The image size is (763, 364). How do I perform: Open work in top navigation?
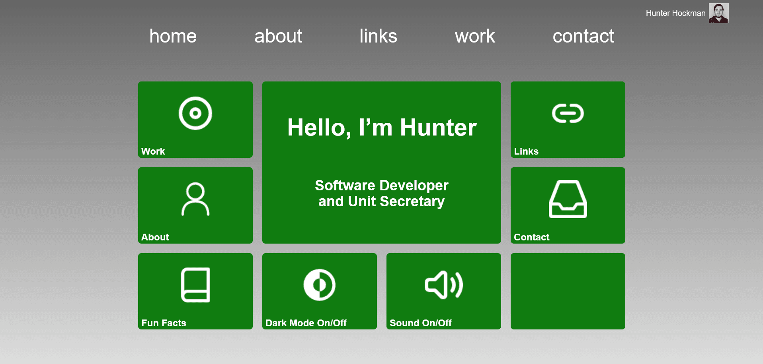coord(475,36)
